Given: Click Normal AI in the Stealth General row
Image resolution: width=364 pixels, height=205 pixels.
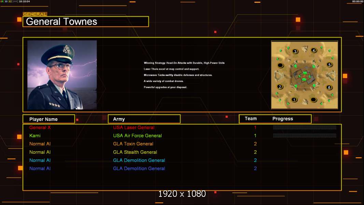Looking at the screenshot, I should pyautogui.click(x=40, y=152).
